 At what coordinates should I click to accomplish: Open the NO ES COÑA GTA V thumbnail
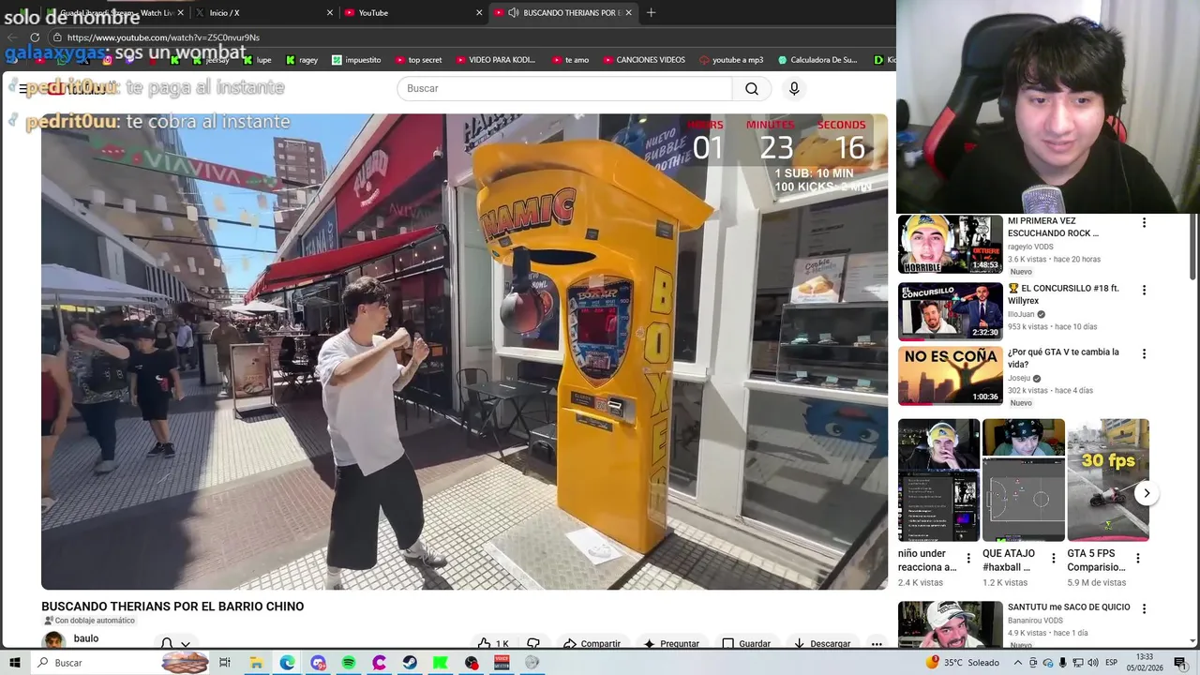[x=951, y=375]
